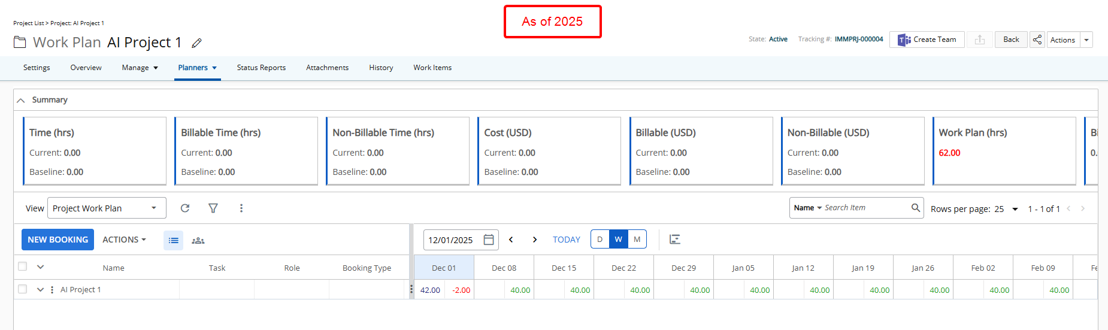Open the Project Work Plan view dropdown
Viewport: 1108px width, 330px height.
[107, 208]
